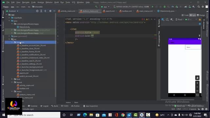Open the Build menu

point(56,2)
